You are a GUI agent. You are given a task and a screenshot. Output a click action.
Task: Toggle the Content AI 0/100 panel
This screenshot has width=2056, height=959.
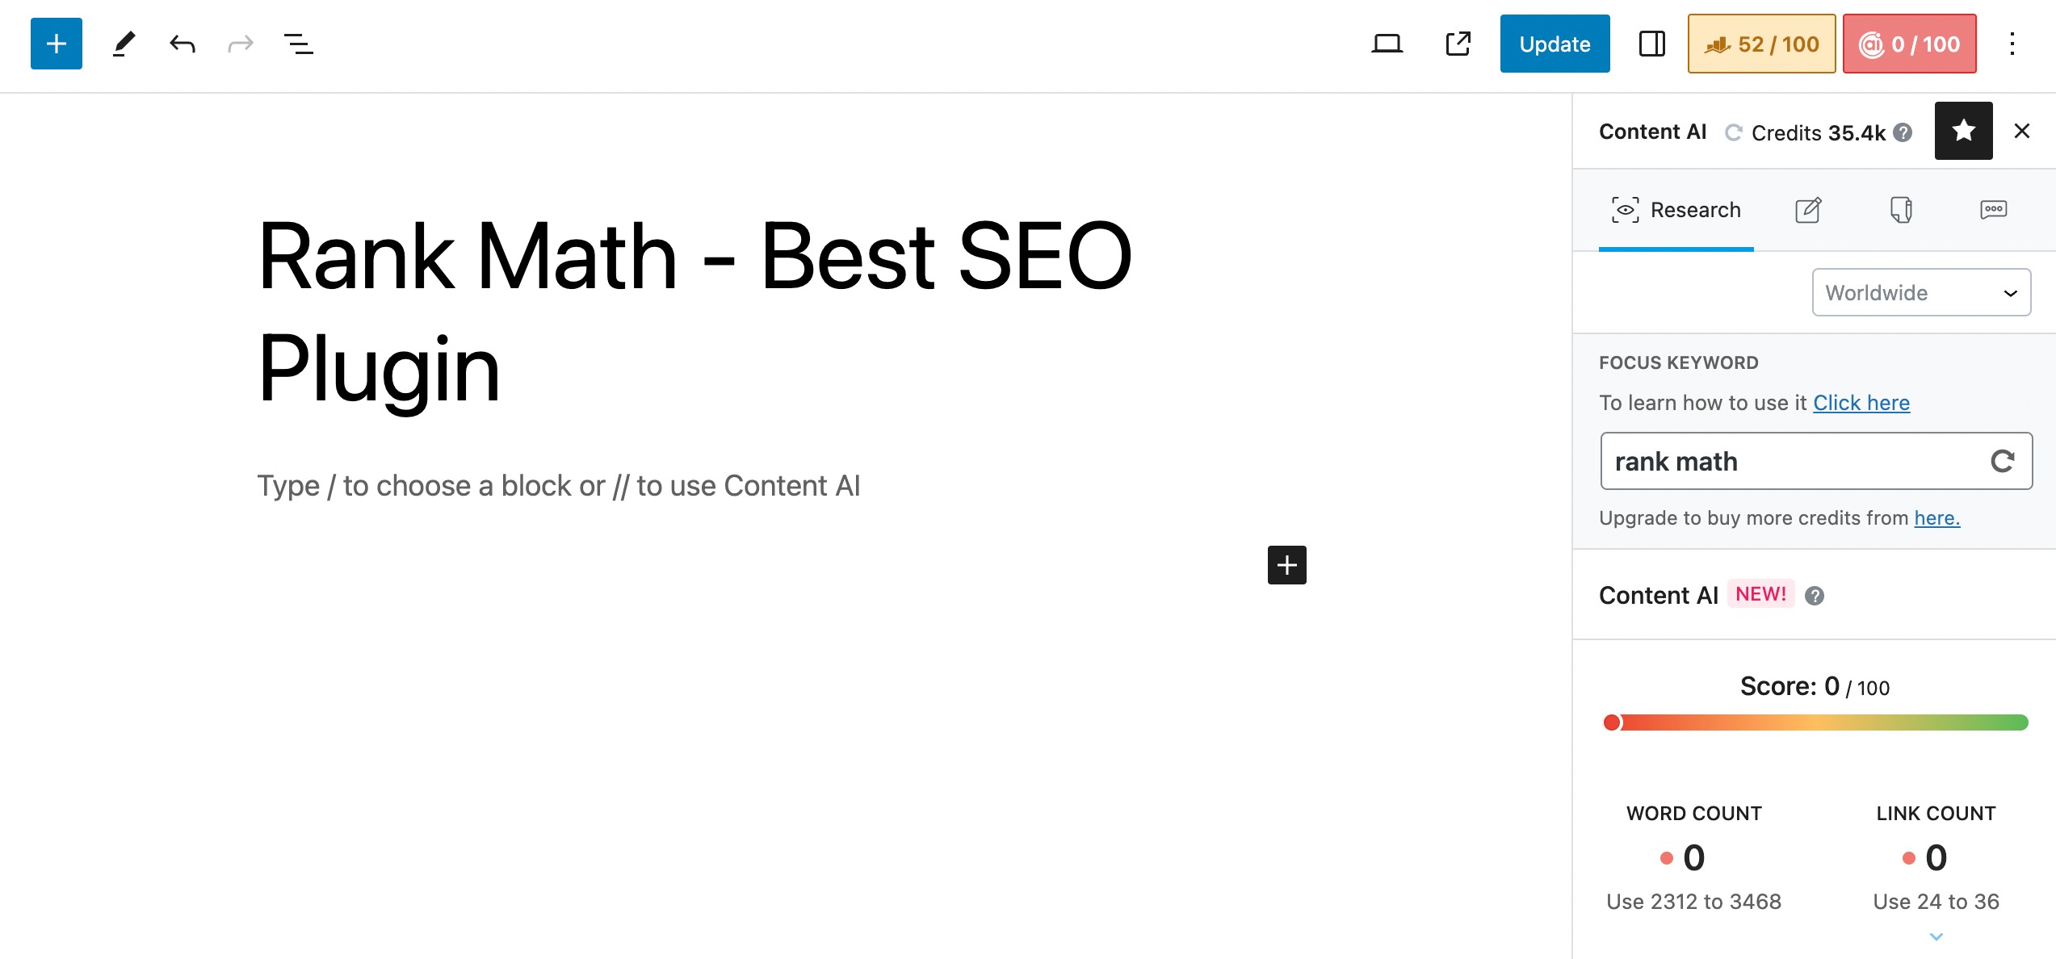[1909, 44]
